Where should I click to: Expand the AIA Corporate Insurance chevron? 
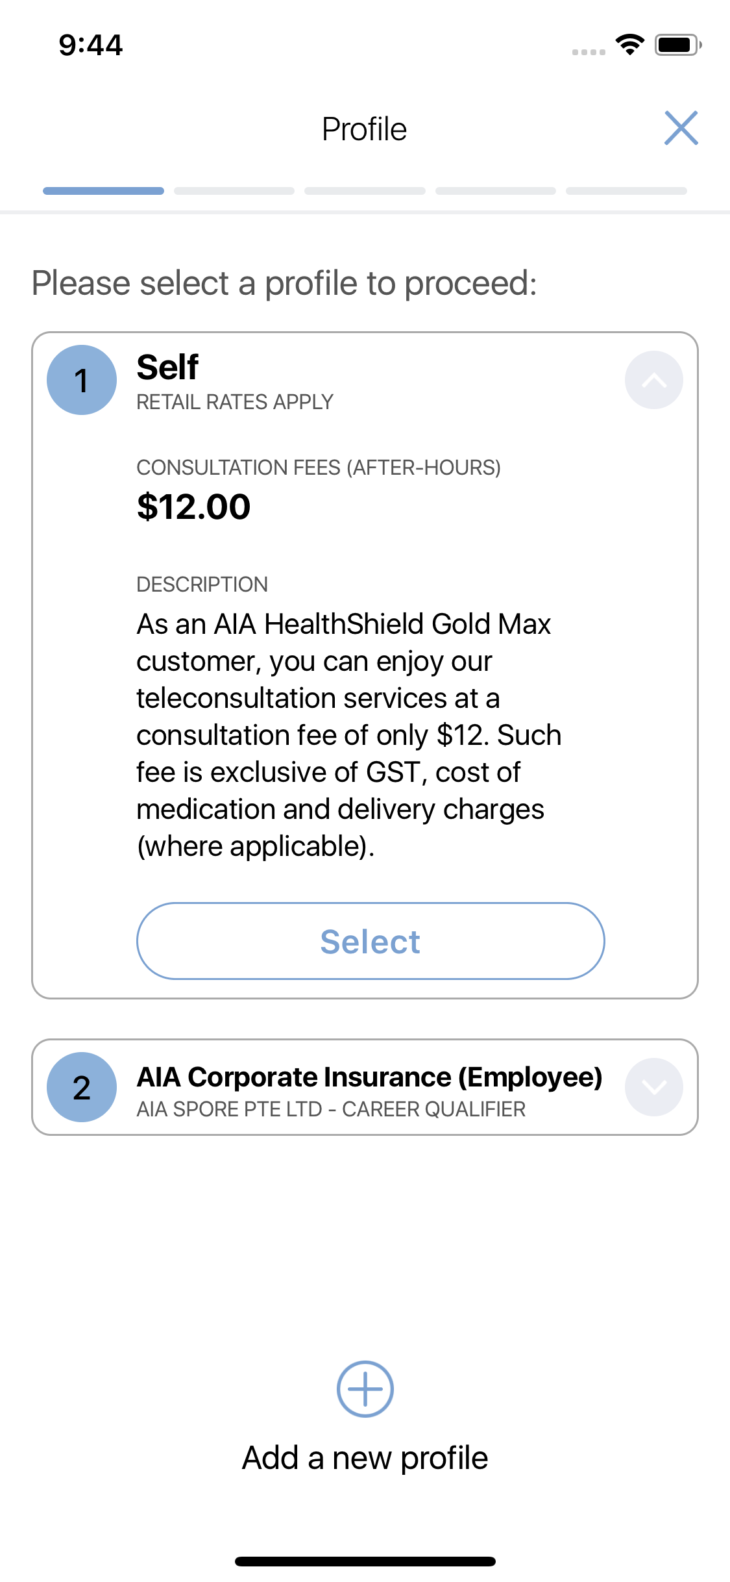tap(653, 1087)
